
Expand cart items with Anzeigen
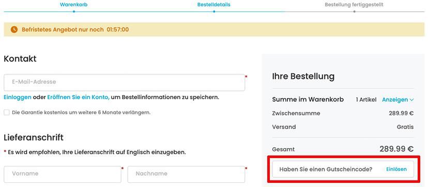tap(398, 100)
